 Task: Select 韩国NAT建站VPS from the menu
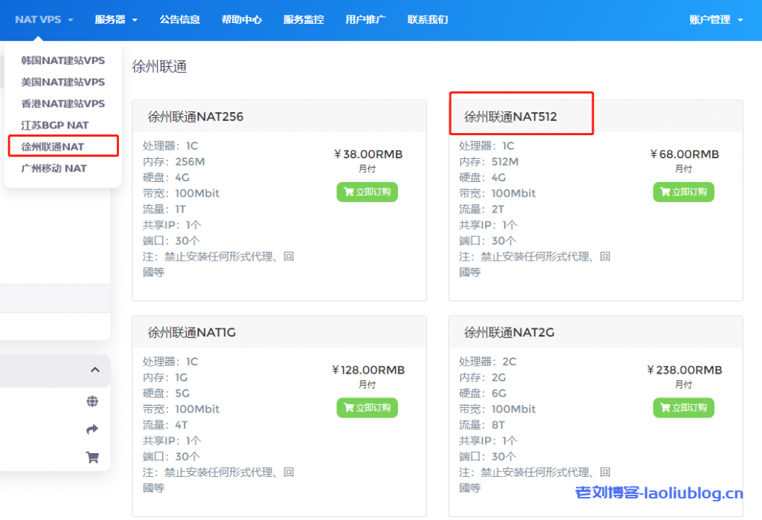tap(63, 60)
